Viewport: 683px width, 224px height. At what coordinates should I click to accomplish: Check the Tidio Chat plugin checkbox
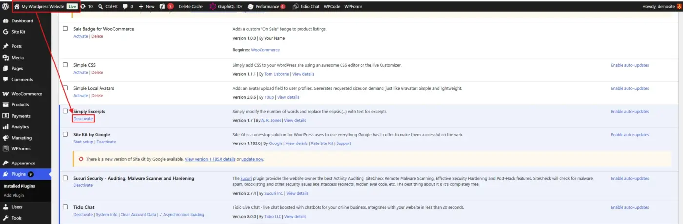coord(65,207)
